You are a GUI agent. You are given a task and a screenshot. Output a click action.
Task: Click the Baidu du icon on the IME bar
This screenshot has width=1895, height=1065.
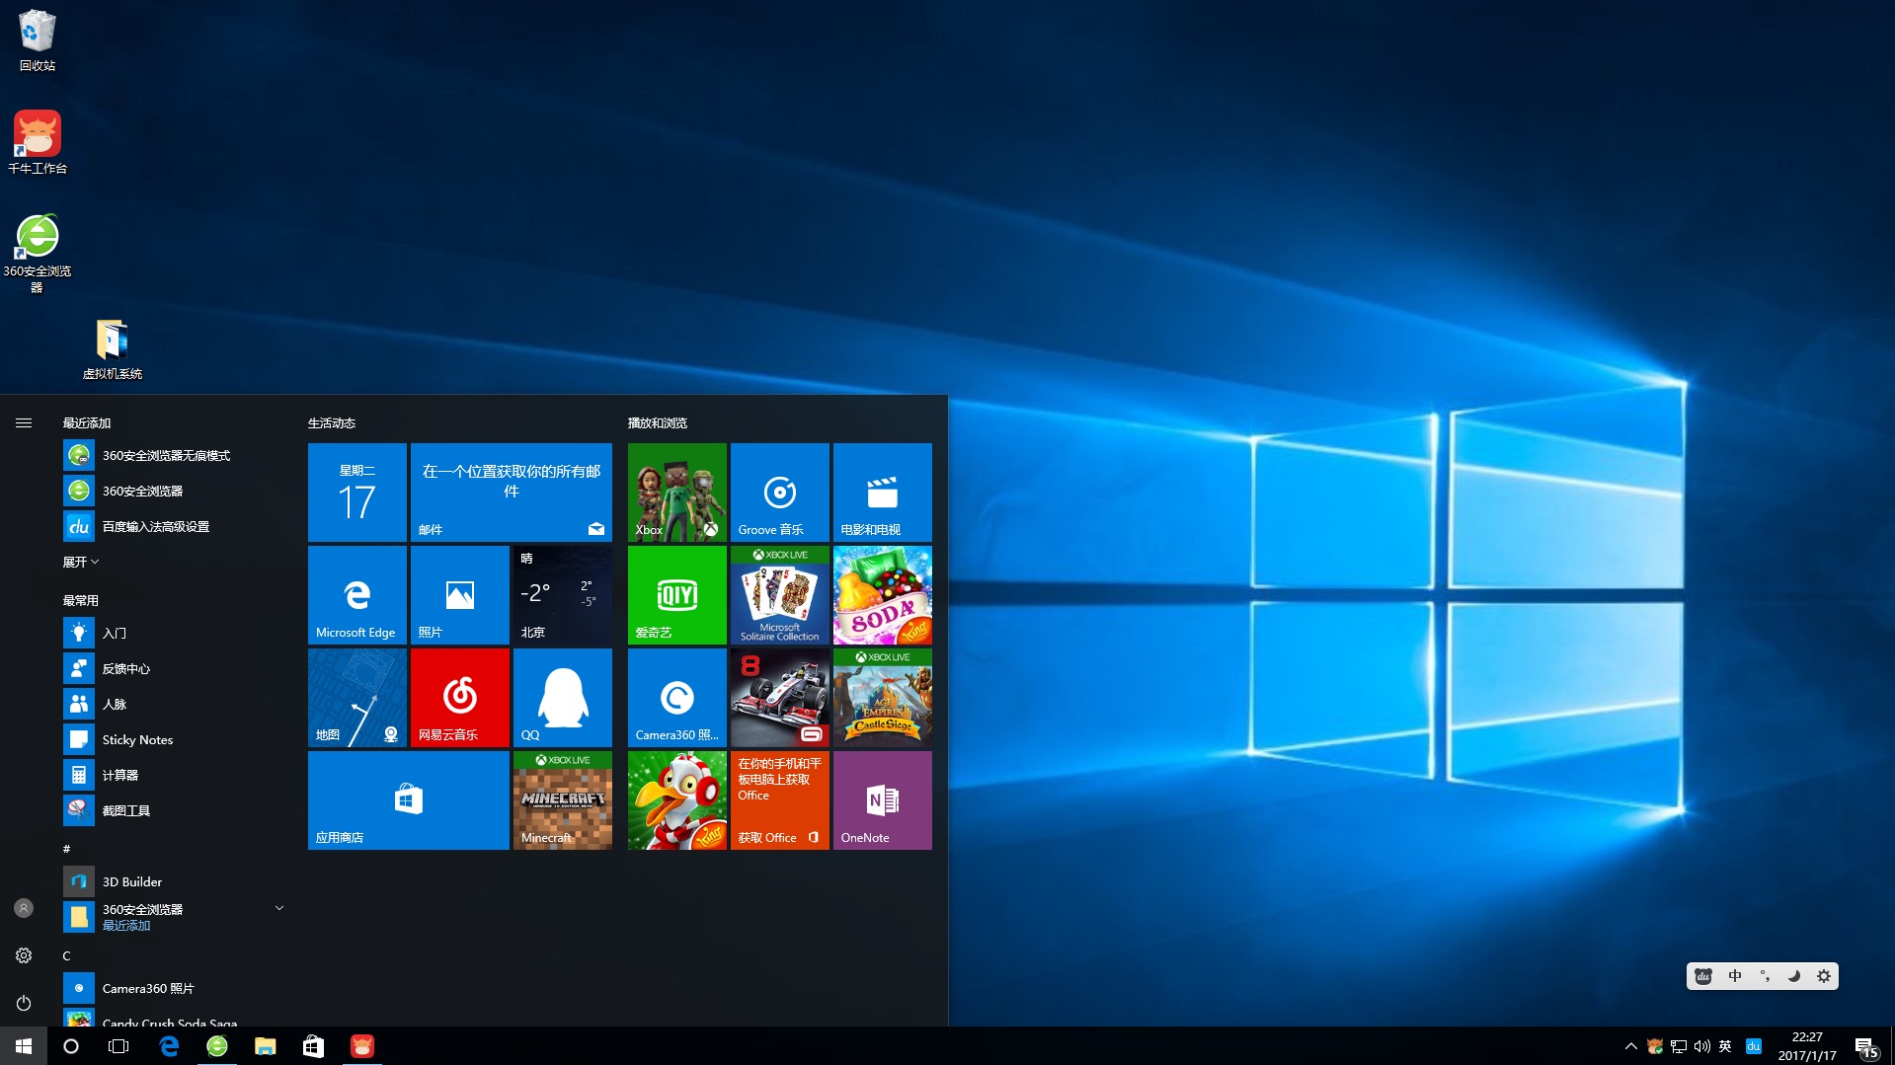(1703, 976)
